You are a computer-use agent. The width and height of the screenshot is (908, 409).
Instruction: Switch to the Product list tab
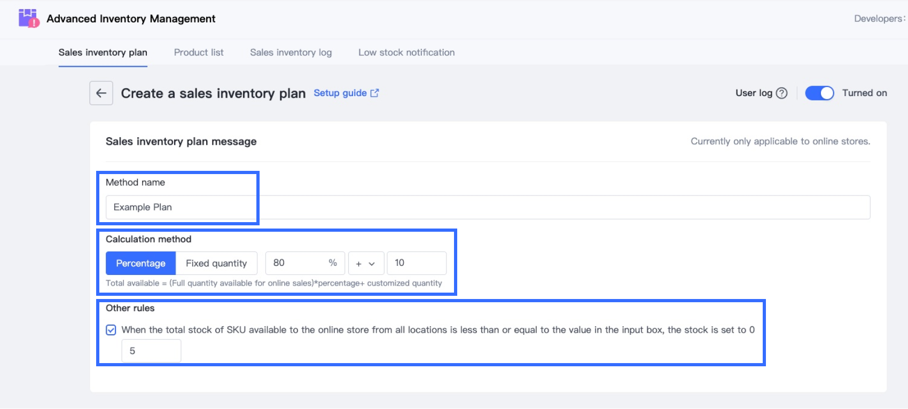pos(199,52)
